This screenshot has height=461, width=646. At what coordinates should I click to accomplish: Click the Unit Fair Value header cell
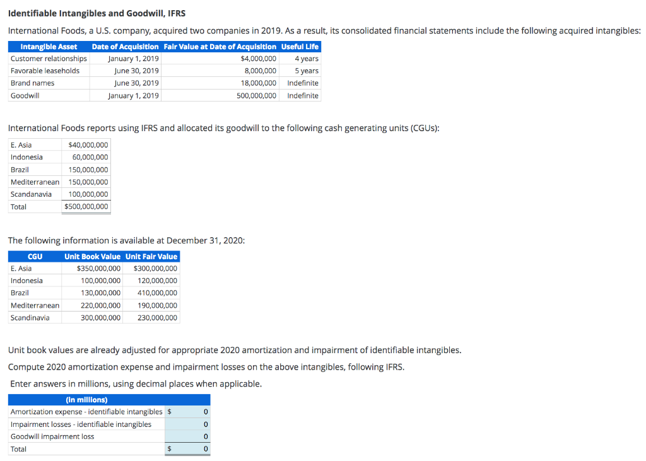[x=151, y=256]
